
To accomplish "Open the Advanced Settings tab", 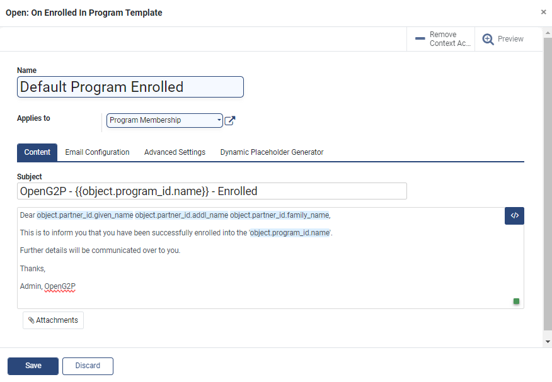I will click(175, 152).
